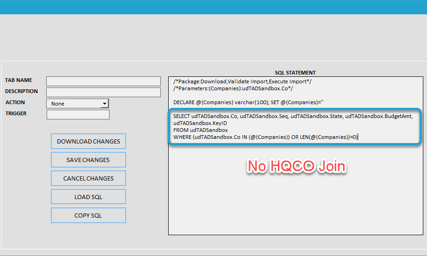Click the SAVE CHANGES button
This screenshot has height=256, width=427.
(89, 160)
